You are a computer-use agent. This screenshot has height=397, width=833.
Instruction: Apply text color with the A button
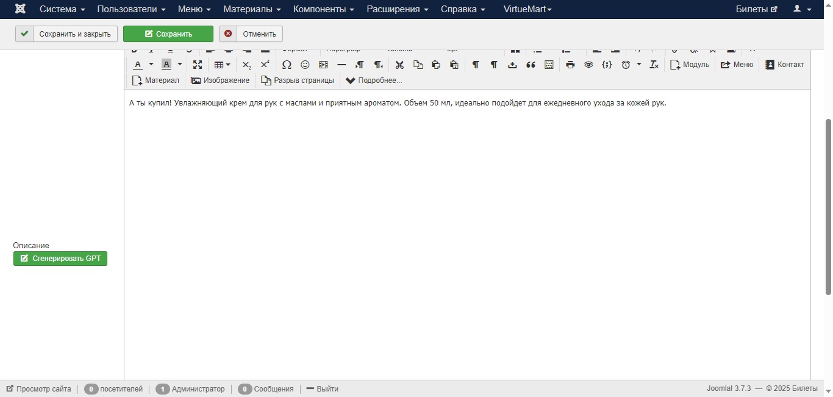(x=138, y=65)
